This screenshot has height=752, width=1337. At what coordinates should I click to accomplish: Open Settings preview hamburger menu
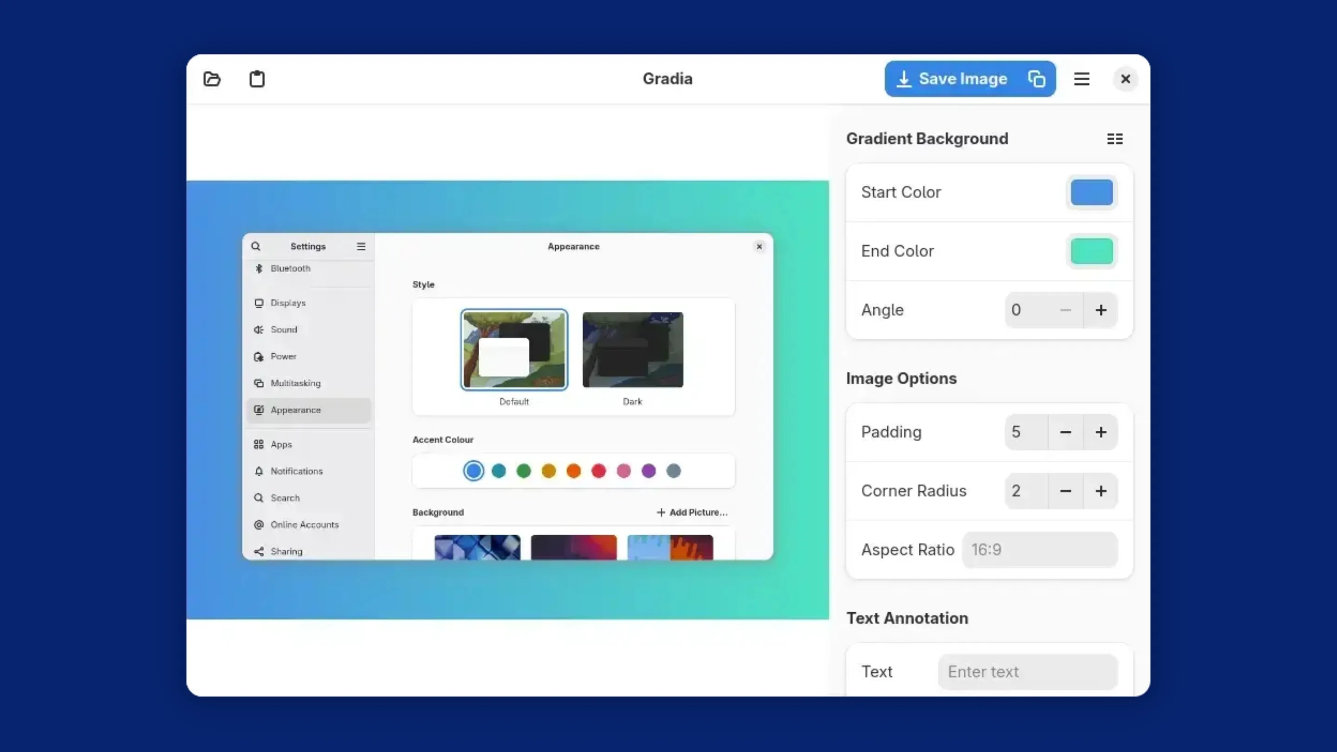pos(361,246)
